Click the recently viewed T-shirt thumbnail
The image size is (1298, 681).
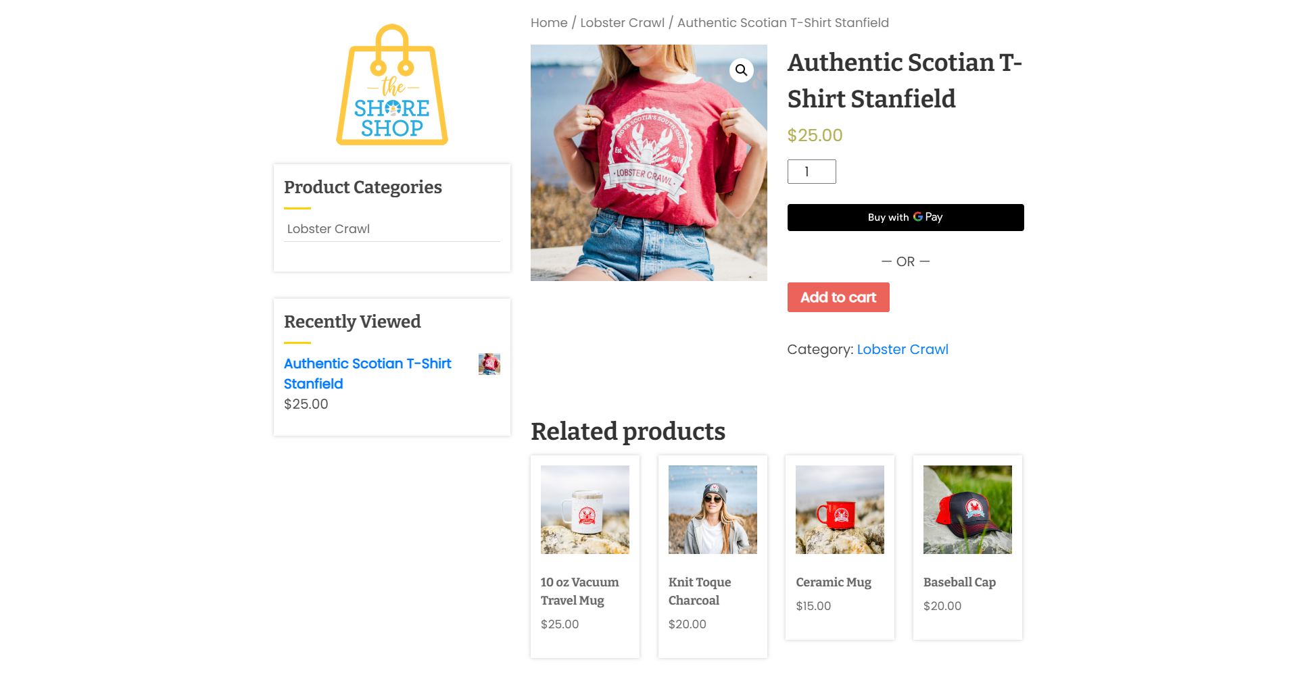tap(489, 364)
